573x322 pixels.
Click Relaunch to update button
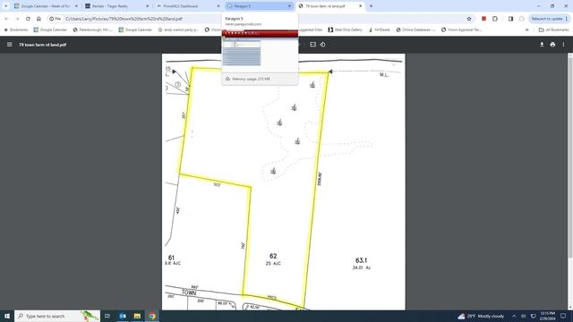pyautogui.click(x=547, y=19)
